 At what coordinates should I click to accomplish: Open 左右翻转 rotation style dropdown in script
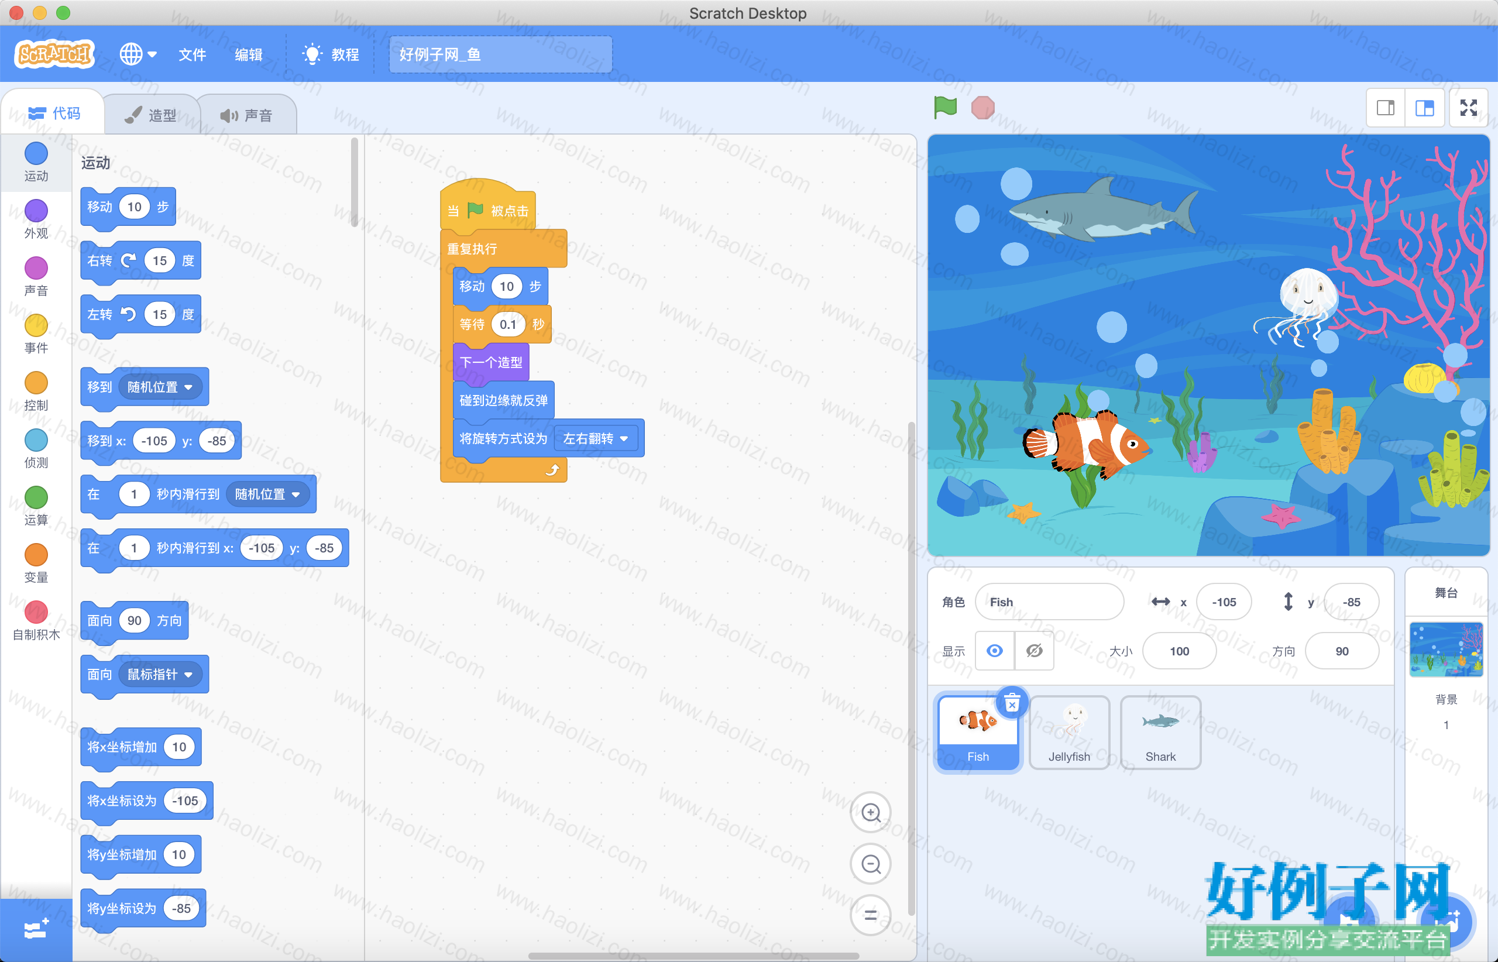pos(596,438)
